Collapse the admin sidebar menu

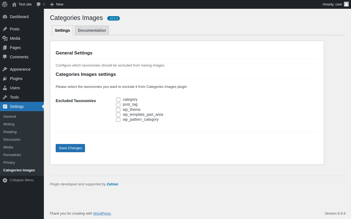tap(18, 180)
